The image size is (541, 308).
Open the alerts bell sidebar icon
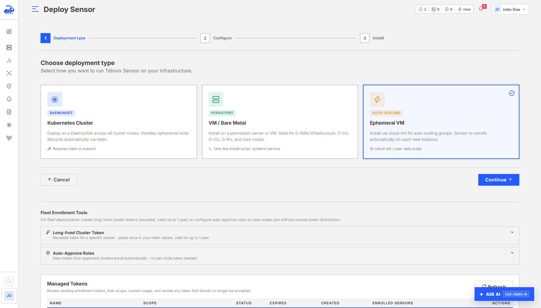click(9, 99)
